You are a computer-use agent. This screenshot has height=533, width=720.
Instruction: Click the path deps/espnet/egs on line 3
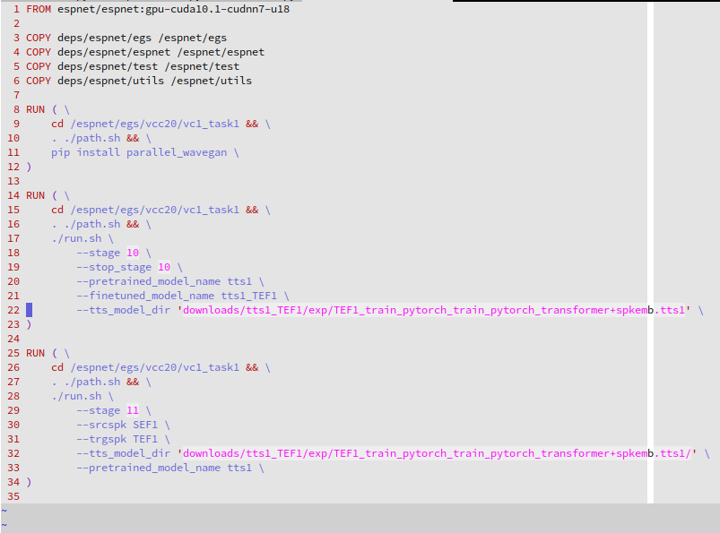point(104,38)
